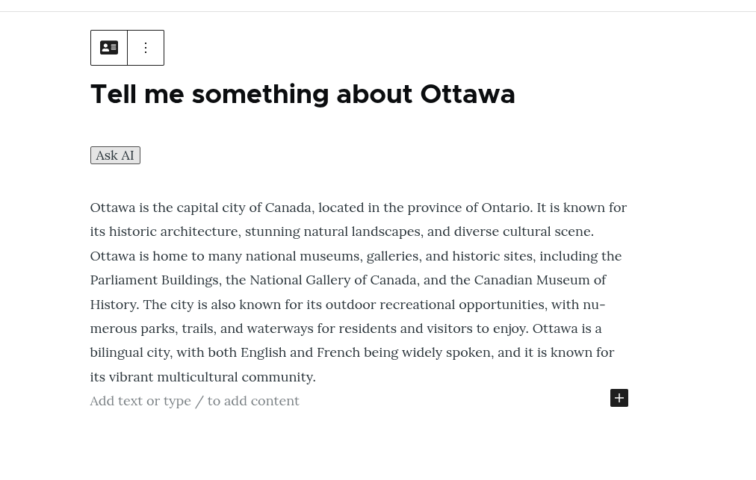Place cursor in the Add text placeholder

[x=194, y=400]
